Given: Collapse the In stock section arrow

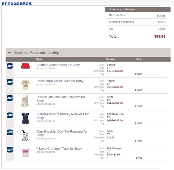Looking at the screenshot, I should point(10,53).
